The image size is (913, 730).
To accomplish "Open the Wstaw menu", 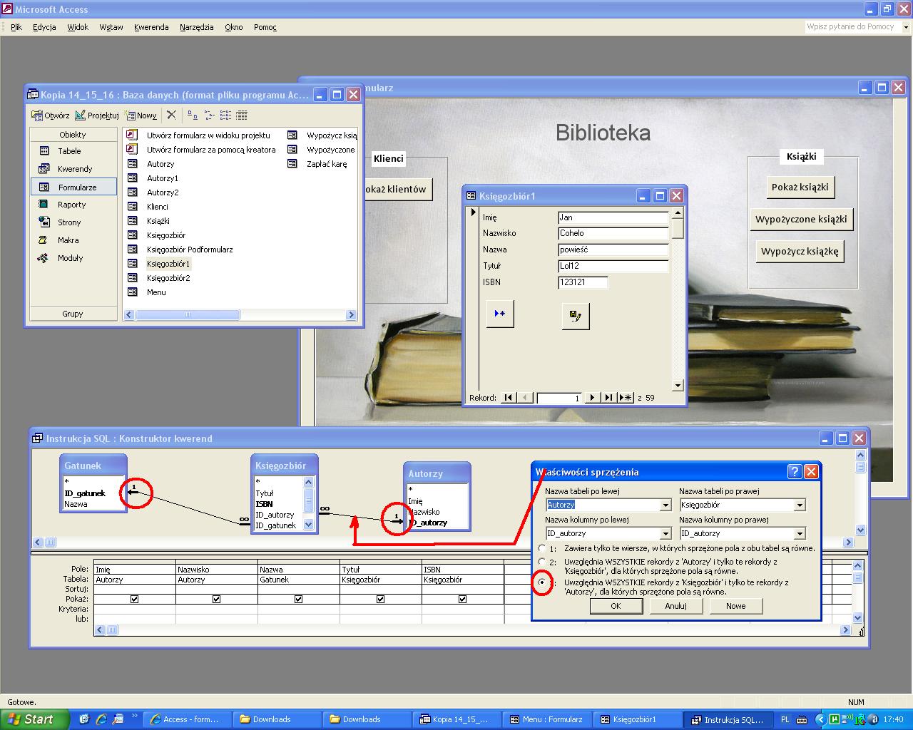I will 111,27.
